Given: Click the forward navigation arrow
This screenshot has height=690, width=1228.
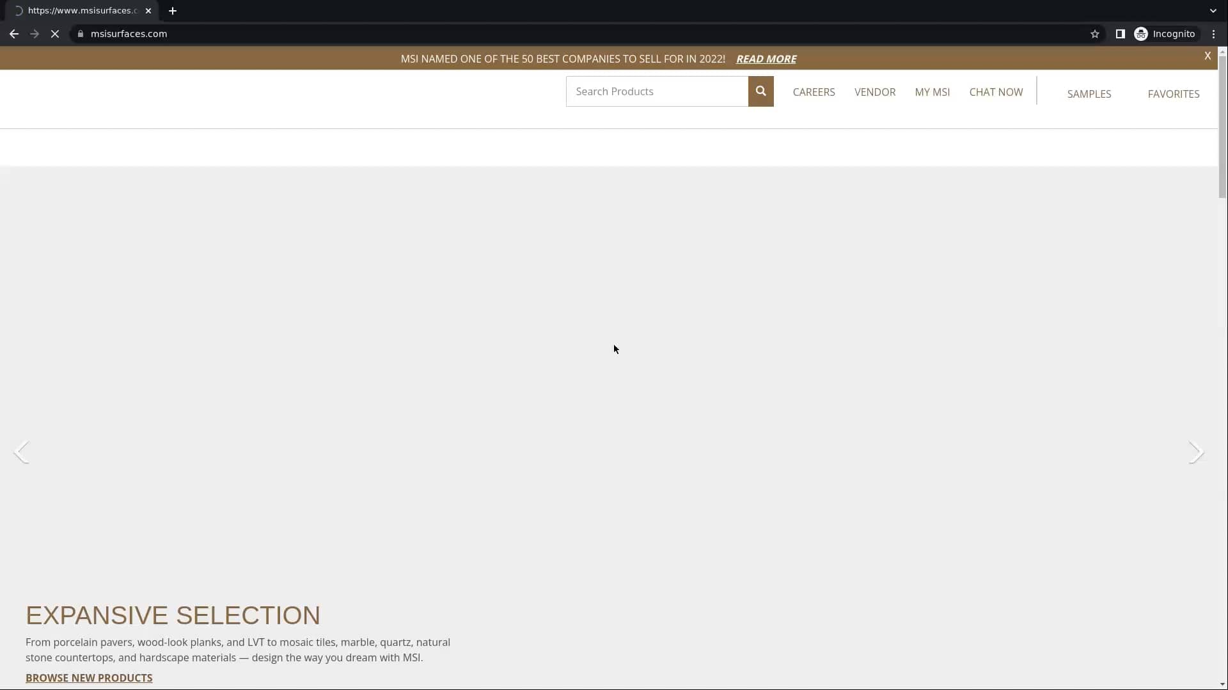Looking at the screenshot, I should click(x=34, y=34).
